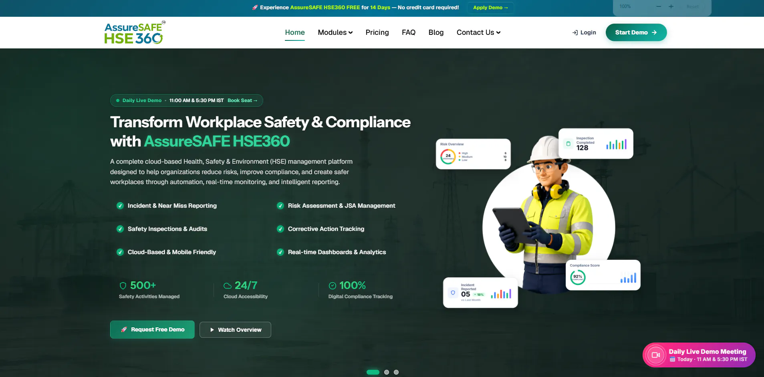The height and width of the screenshot is (377, 764).
Task: Open the FAQ menu item
Action: pyautogui.click(x=409, y=32)
